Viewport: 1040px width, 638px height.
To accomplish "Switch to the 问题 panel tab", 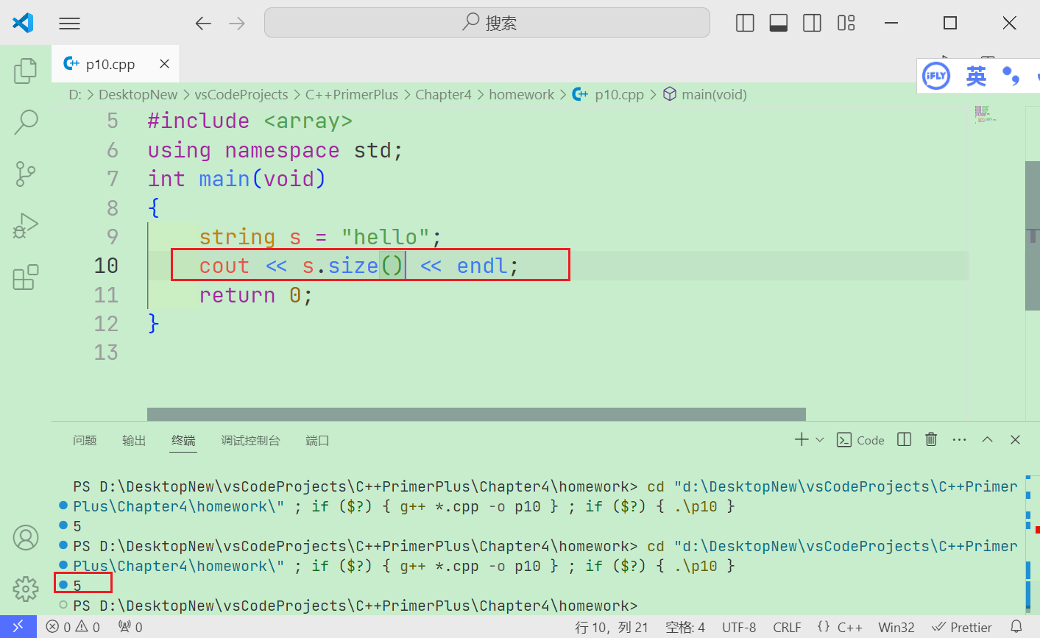I will (85, 441).
